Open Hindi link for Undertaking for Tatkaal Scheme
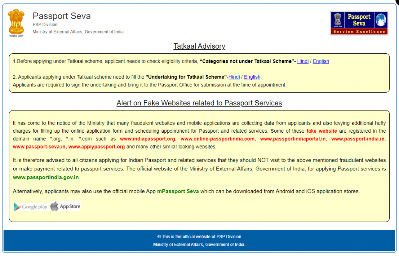 pyautogui.click(x=234, y=77)
